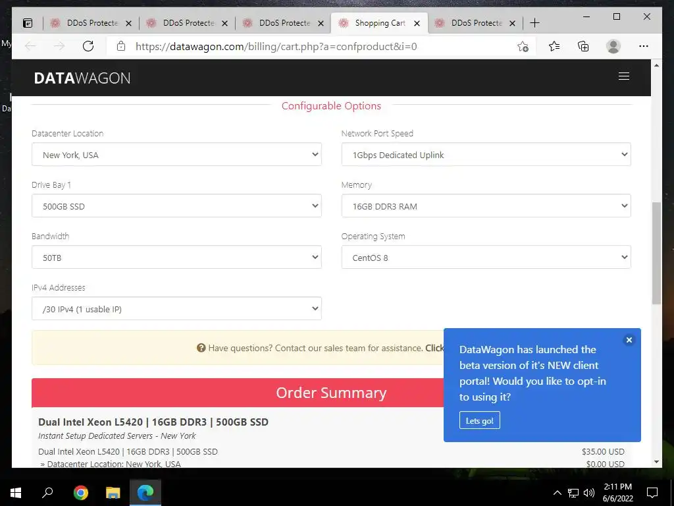Image resolution: width=674 pixels, height=506 pixels.
Task: Expand the Drive Bay 1 dropdown
Action: (x=176, y=206)
